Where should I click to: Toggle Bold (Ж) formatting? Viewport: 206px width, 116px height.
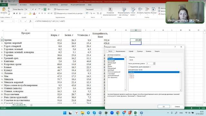click(x=14, y=13)
